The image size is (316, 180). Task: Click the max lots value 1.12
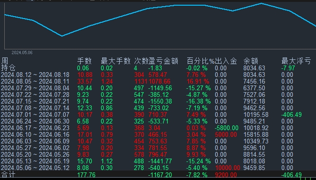point(106,161)
